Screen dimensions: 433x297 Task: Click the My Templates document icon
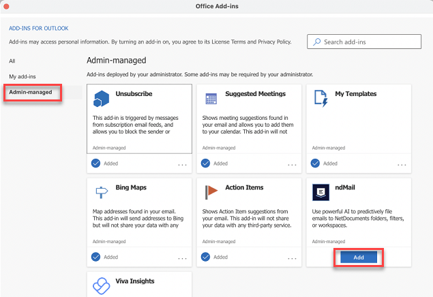[321, 99]
